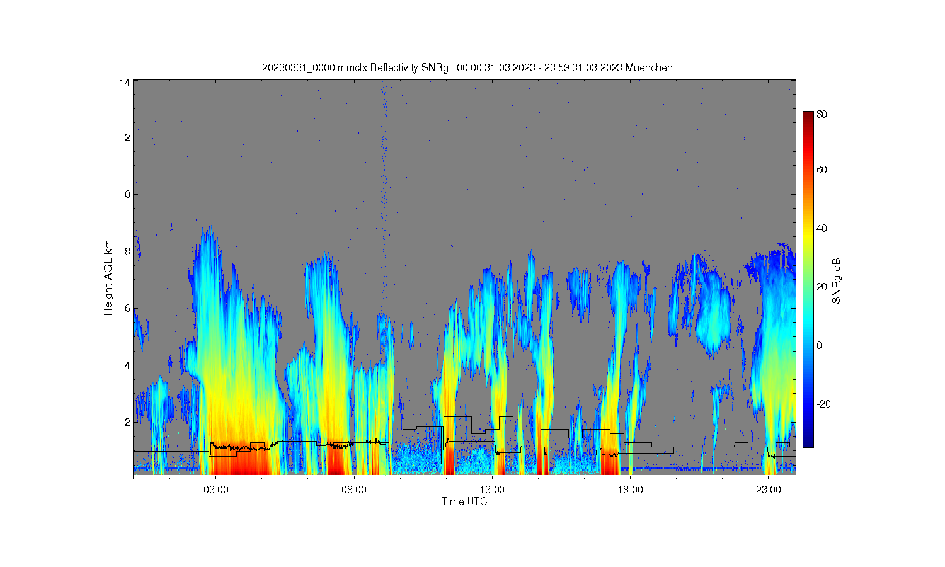Click the height tick label 10
The image size is (945, 567).
click(125, 194)
